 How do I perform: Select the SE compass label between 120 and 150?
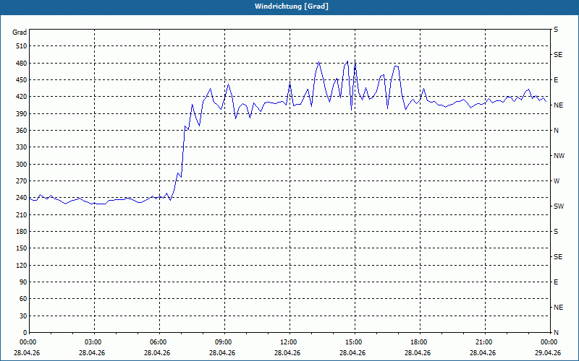point(558,257)
